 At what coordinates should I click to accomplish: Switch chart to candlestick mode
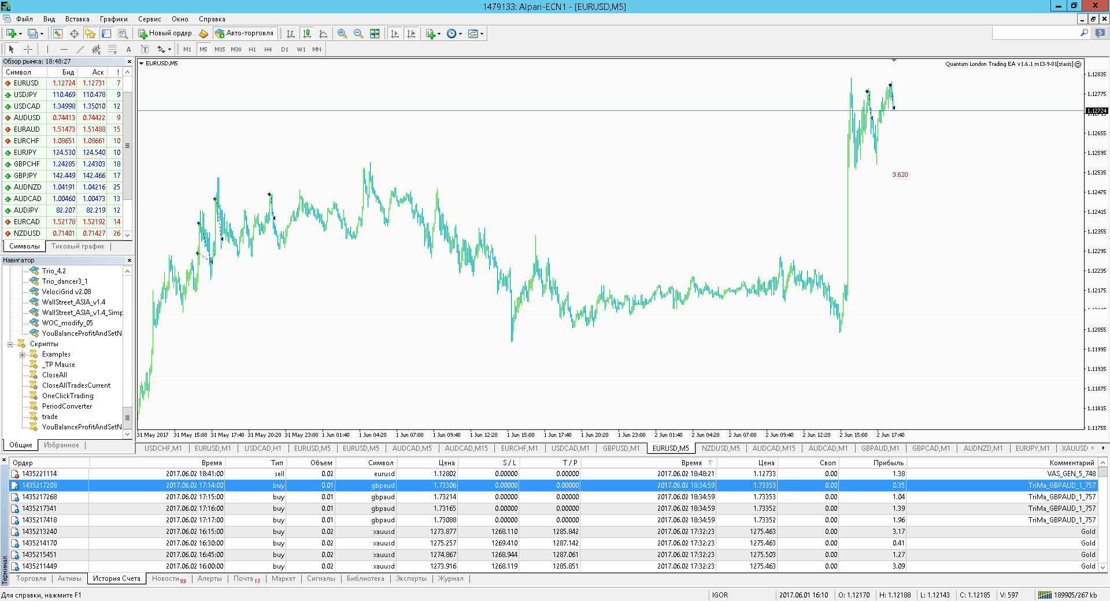[307, 34]
